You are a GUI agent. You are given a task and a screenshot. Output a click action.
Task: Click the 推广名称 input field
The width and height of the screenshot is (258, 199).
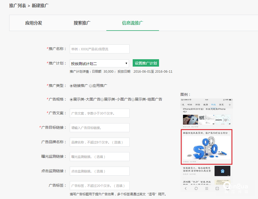tap(100, 49)
